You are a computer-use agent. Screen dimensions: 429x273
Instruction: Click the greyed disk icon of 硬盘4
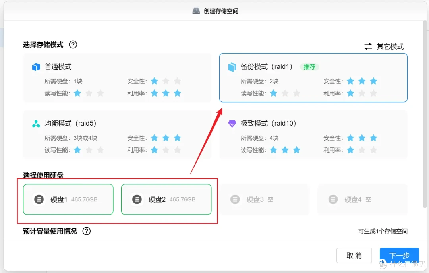click(x=333, y=199)
